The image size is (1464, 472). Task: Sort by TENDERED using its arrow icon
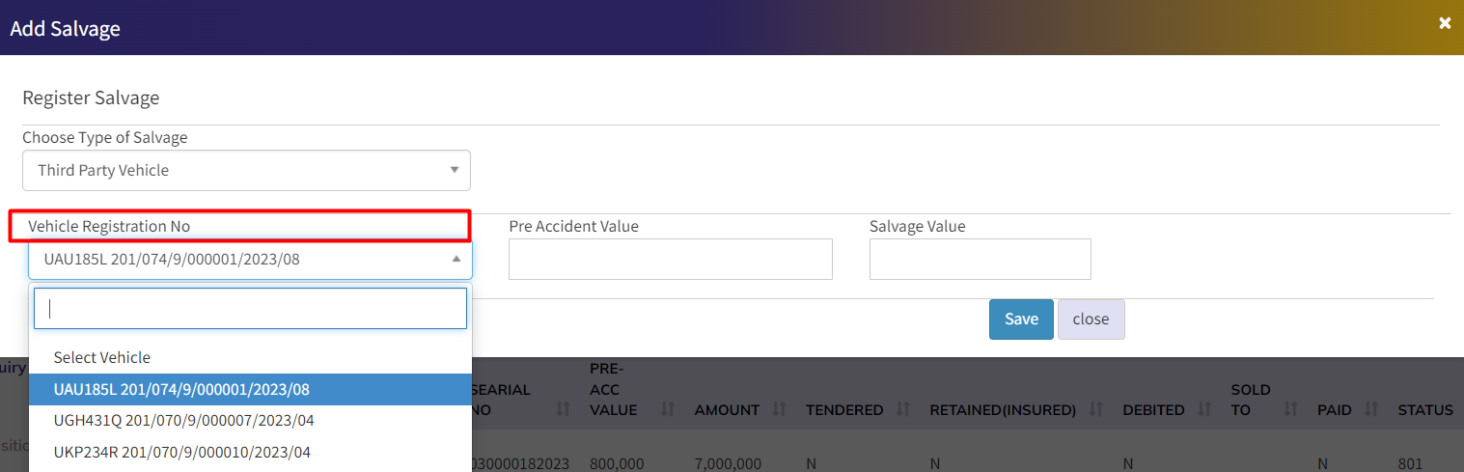tap(903, 410)
